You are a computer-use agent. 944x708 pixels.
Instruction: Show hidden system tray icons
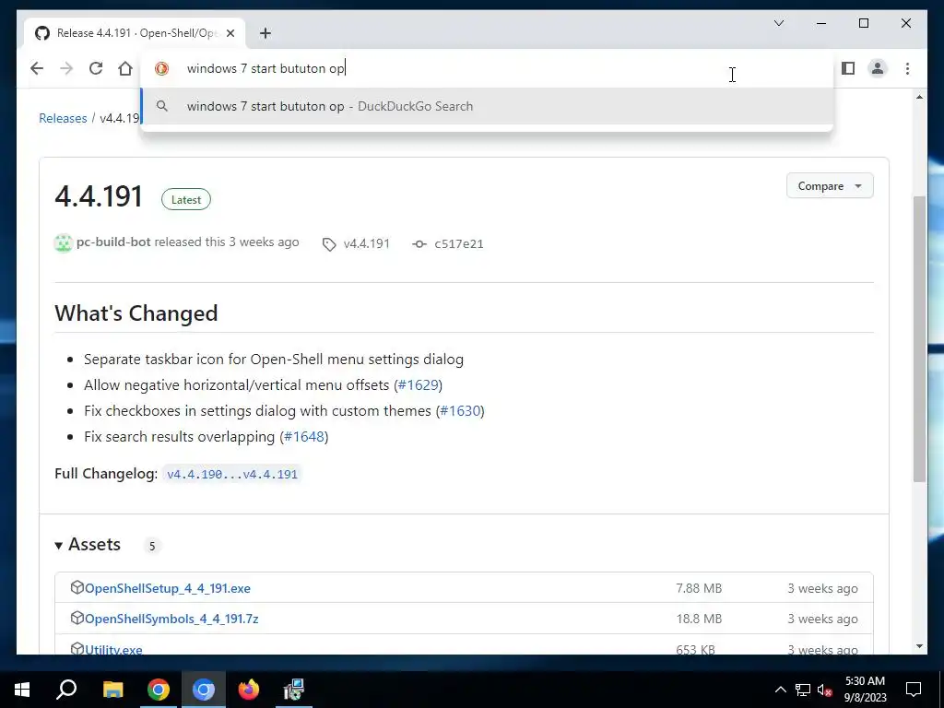(780, 690)
